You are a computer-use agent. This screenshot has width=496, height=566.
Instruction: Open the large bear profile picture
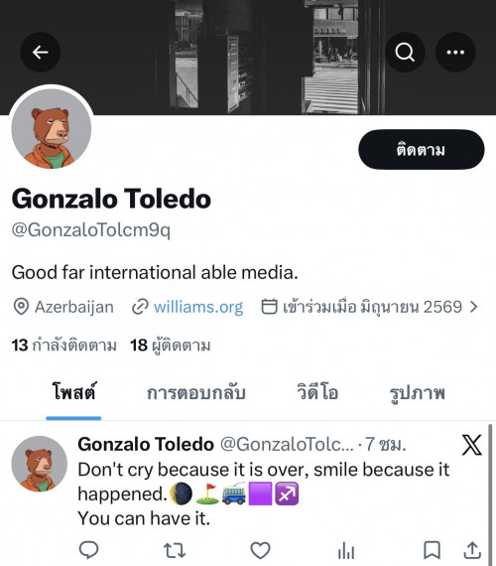[x=52, y=128]
